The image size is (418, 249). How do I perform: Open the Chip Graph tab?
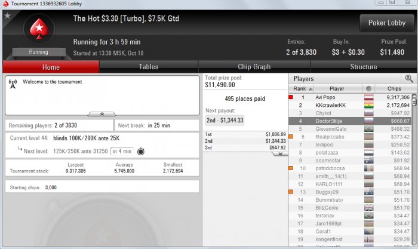pyautogui.click(x=254, y=67)
